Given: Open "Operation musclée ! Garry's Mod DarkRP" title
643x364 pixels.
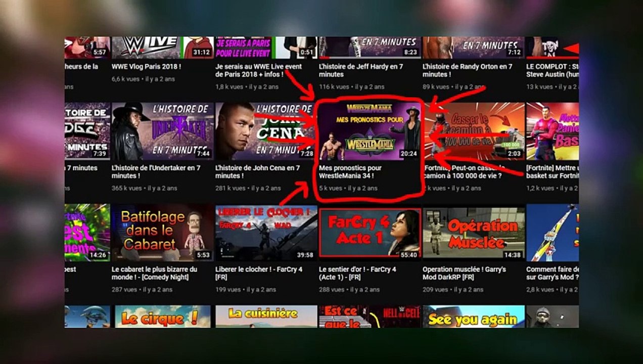Looking at the screenshot, I should tap(464, 273).
